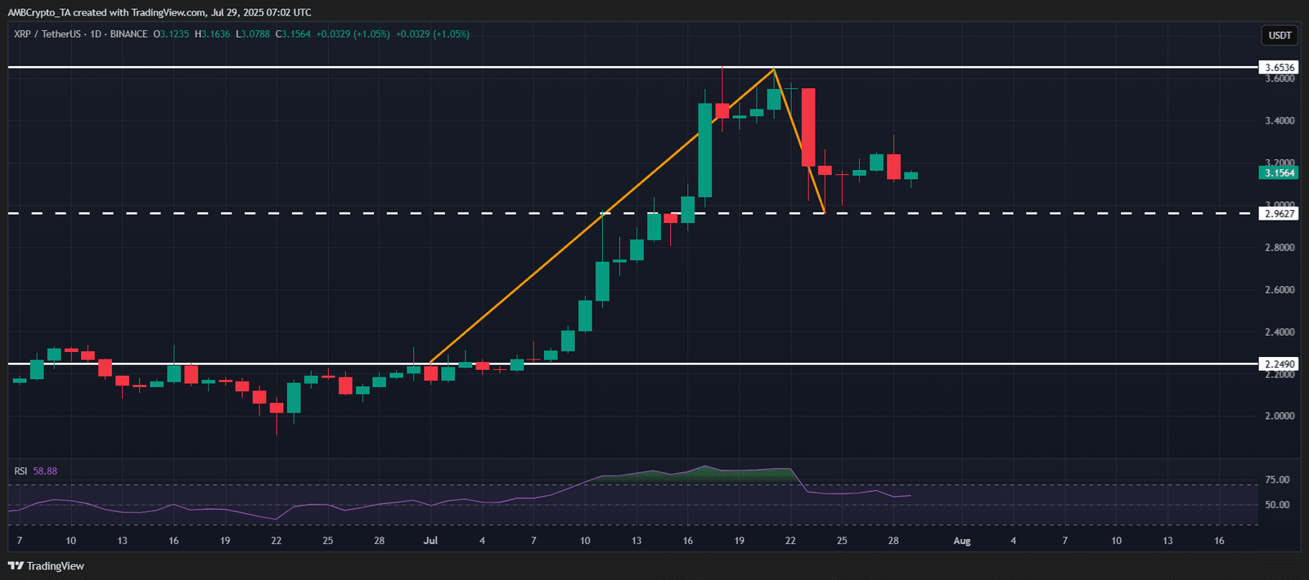
Task: Select the RSI value 58.88
Action: tap(45, 471)
